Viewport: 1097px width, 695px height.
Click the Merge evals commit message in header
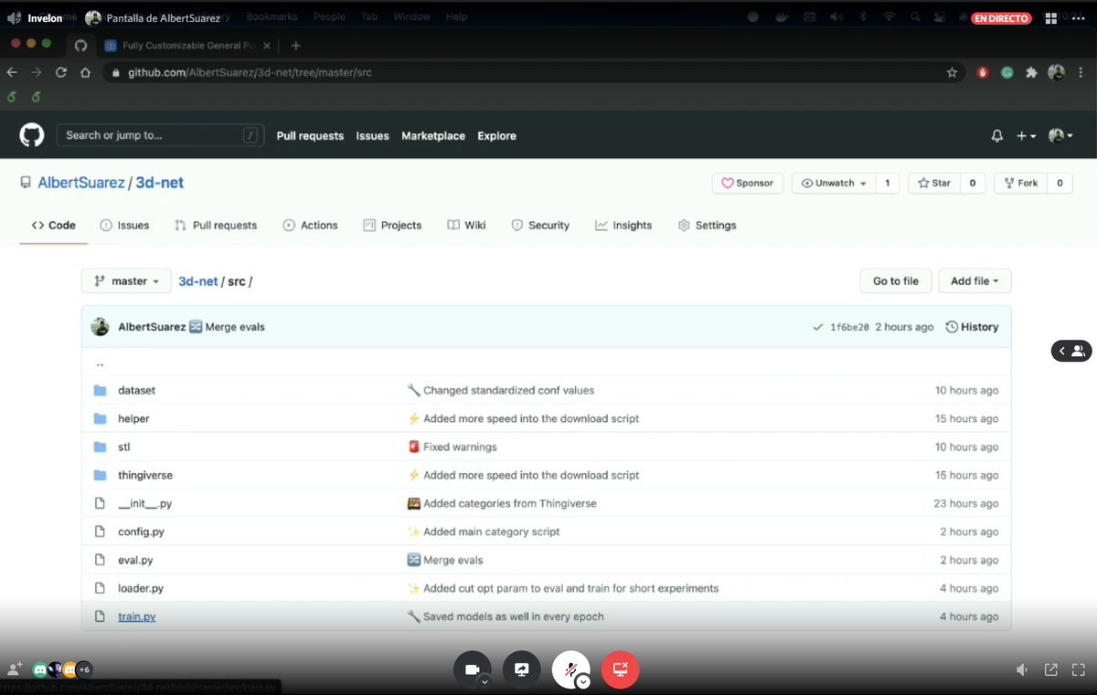(x=235, y=327)
